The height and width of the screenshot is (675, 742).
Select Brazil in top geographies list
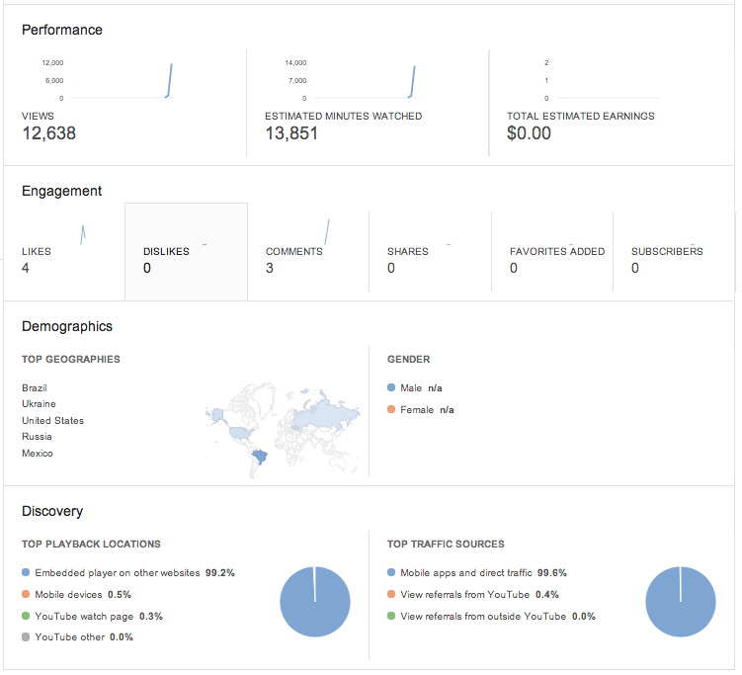[34, 388]
